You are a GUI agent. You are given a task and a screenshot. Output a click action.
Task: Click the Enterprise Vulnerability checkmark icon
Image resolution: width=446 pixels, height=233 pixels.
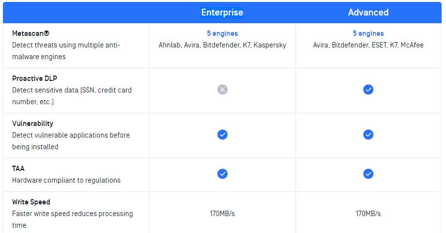222,135
